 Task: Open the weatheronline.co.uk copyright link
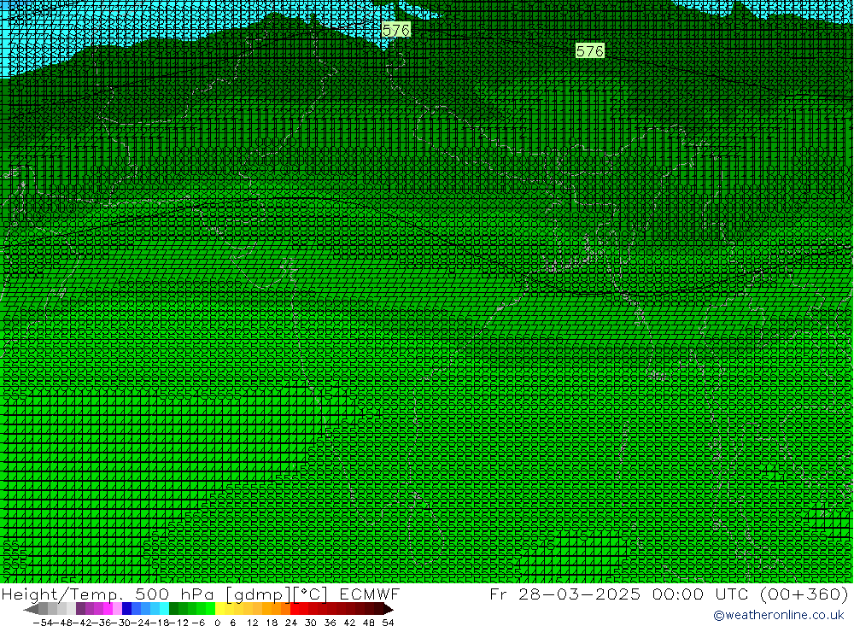point(779,615)
